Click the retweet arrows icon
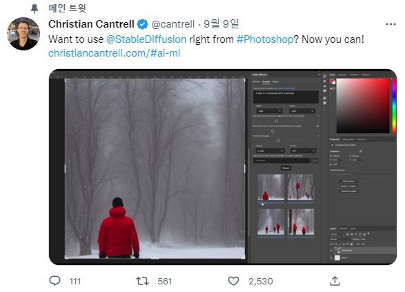Viewport: 405px width, 292px height. point(142,281)
